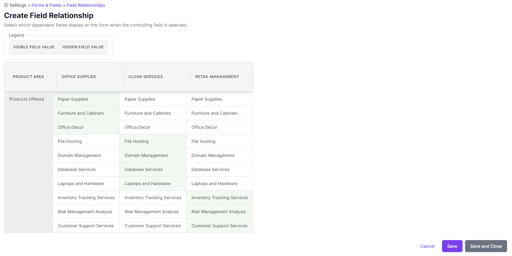Toggle Risk Management Analysis under Cloud Services
The height and width of the screenshot is (256, 512).
click(153, 212)
